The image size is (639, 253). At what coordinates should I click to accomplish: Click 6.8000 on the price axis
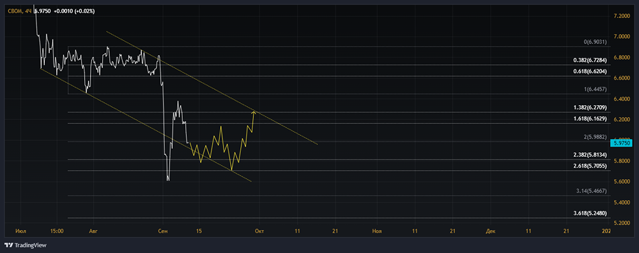[x=622, y=57]
